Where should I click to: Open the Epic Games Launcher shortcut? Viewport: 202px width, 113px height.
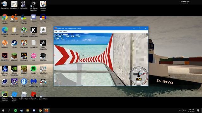point(33,6)
